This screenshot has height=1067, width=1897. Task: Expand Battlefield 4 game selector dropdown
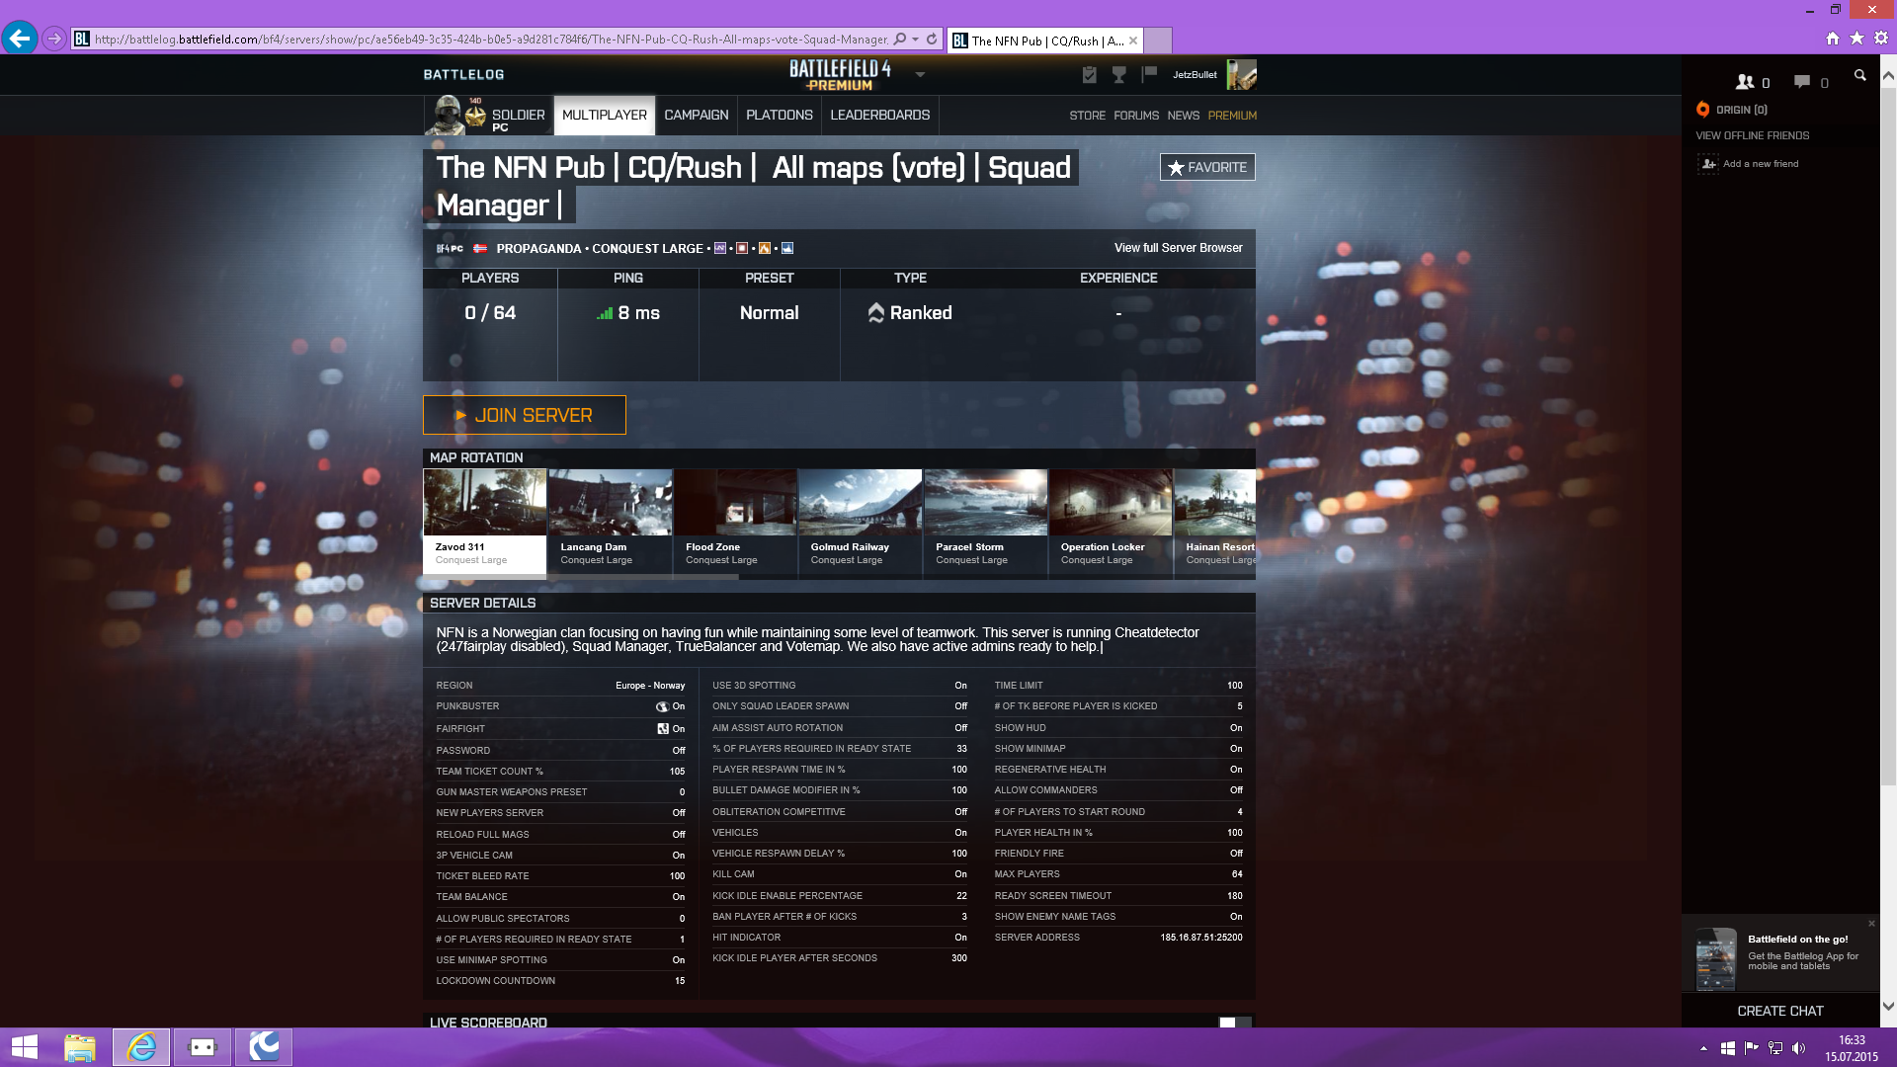[x=920, y=75]
